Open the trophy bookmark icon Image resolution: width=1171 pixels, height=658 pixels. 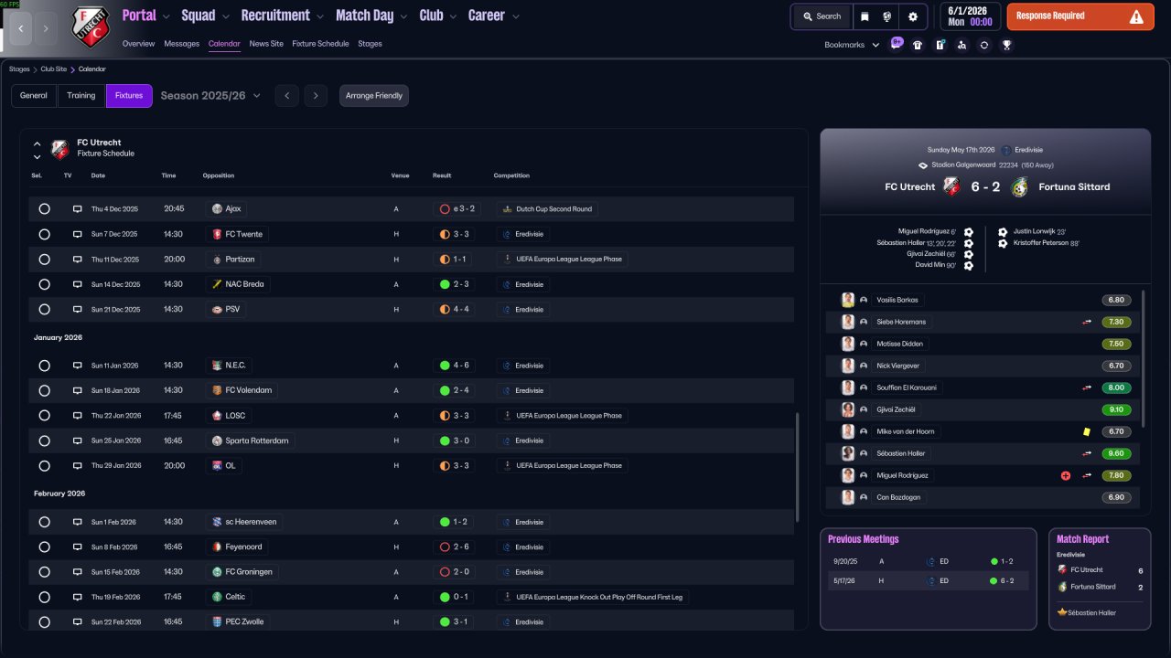1006,45
